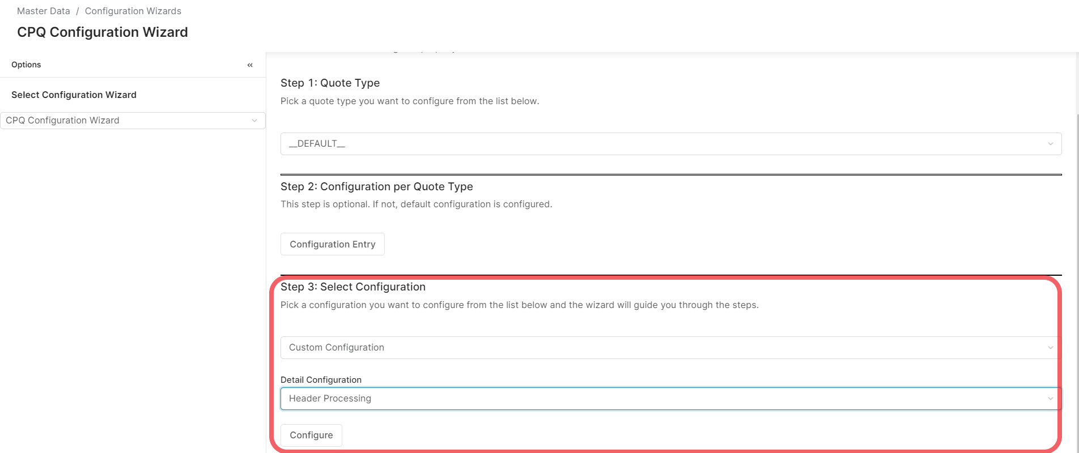Collapse the Options side panel
The width and height of the screenshot is (1079, 453).
coord(250,65)
